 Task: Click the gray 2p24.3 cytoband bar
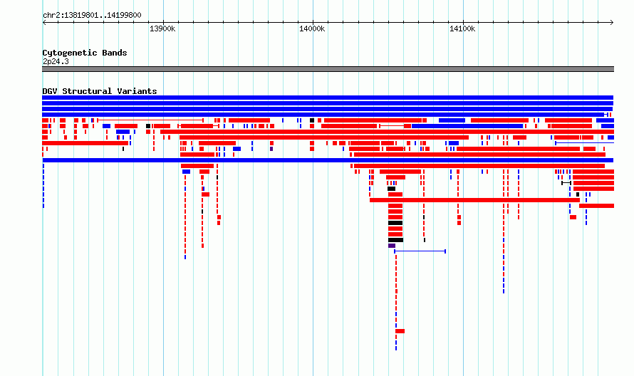(328, 69)
